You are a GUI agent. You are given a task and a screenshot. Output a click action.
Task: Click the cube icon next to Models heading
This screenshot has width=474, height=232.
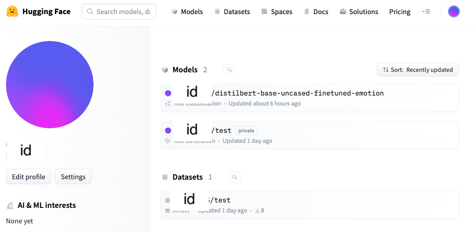click(165, 70)
